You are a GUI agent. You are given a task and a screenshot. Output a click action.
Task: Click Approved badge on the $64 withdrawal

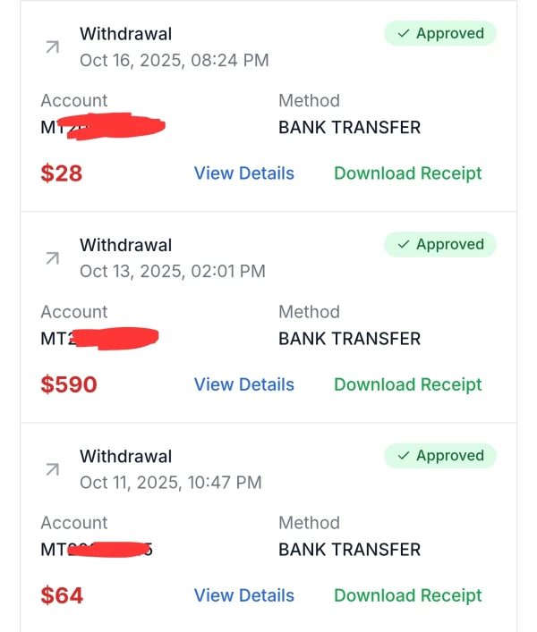coord(440,456)
